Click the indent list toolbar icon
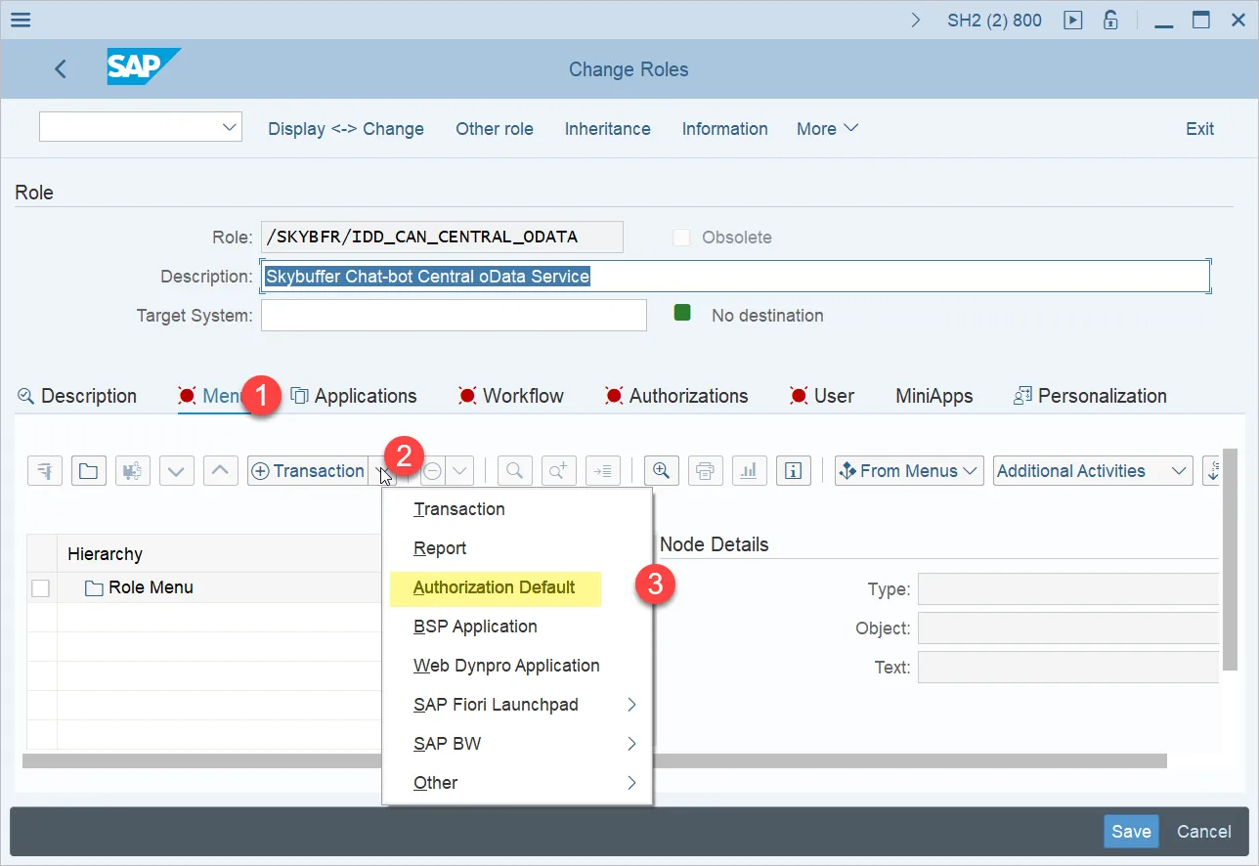 point(603,471)
